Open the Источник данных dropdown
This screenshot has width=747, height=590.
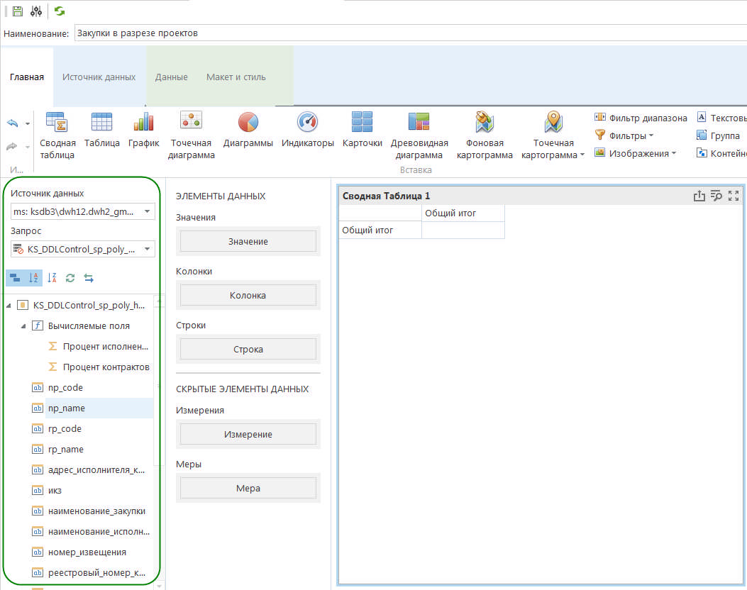tap(147, 211)
